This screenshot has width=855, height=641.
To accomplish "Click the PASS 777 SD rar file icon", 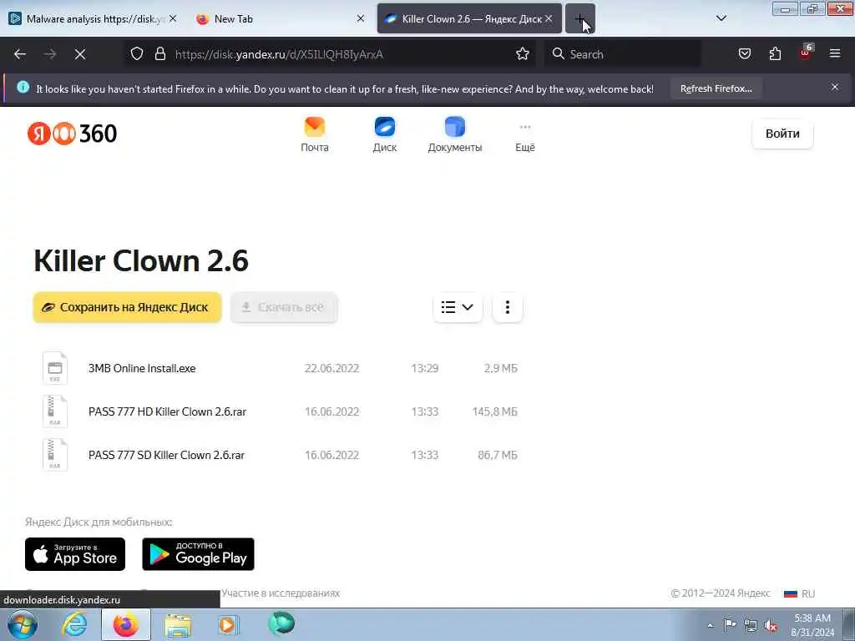I will tap(55, 455).
